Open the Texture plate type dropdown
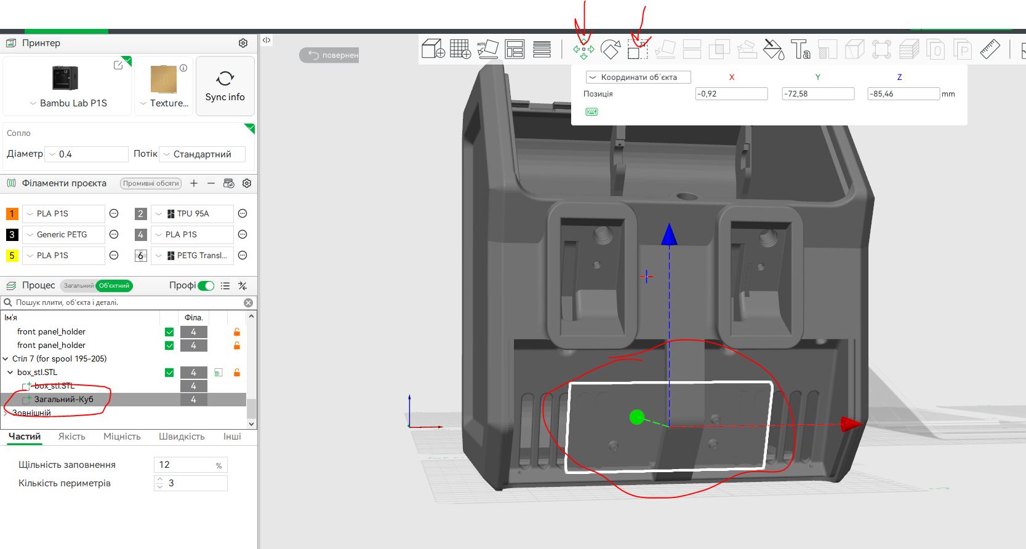Image resolution: width=1026 pixels, height=549 pixels. [164, 103]
